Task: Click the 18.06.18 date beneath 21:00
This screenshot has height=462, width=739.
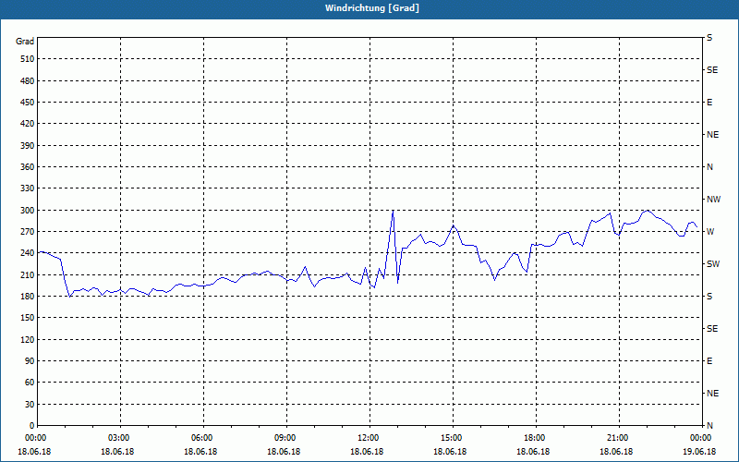Action: click(x=616, y=452)
